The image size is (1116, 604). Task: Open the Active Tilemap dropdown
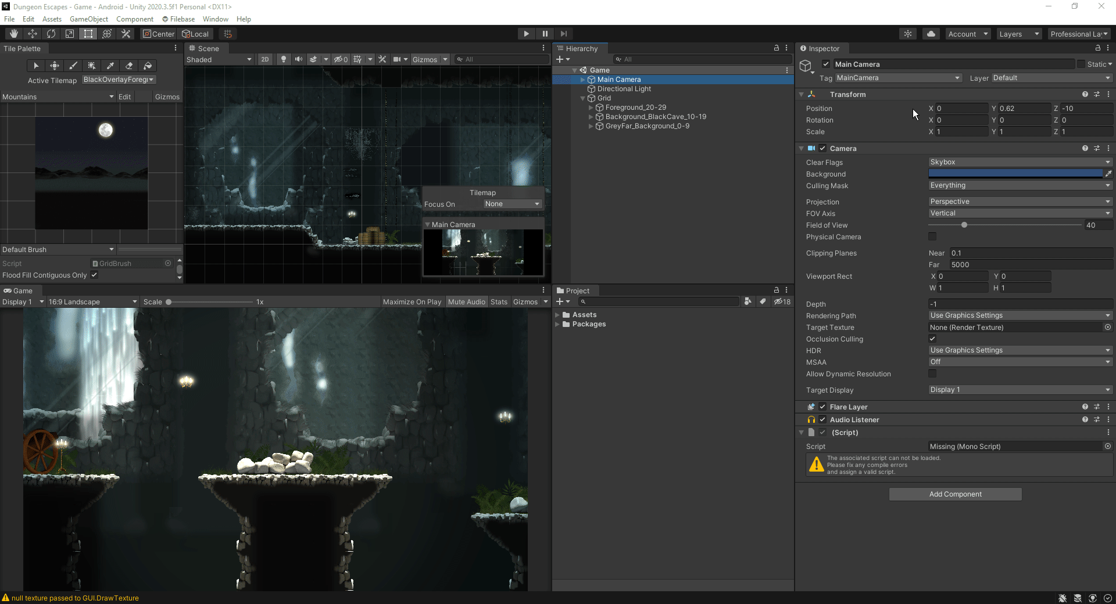(x=119, y=80)
